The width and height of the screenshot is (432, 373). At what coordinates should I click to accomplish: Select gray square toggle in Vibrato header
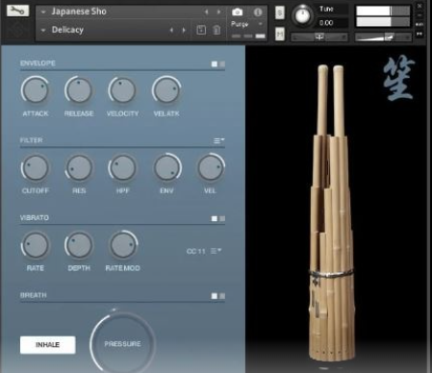point(222,218)
